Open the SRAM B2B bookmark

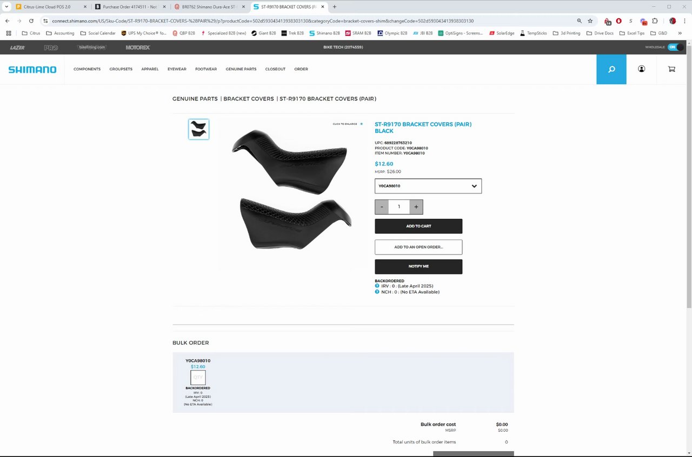[x=358, y=33]
